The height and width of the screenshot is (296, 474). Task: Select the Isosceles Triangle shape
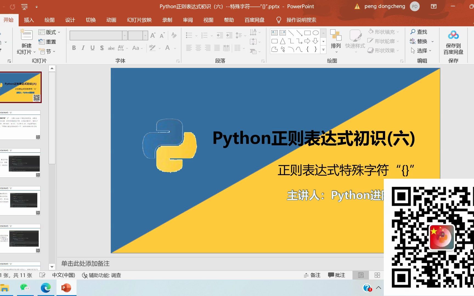(x=283, y=41)
